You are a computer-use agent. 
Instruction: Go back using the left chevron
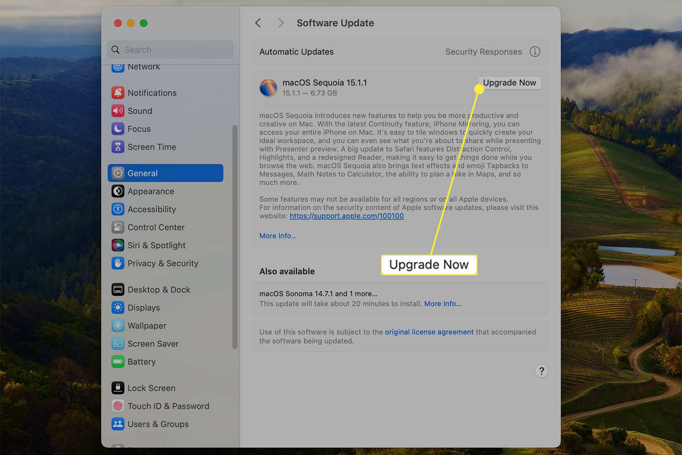click(258, 23)
